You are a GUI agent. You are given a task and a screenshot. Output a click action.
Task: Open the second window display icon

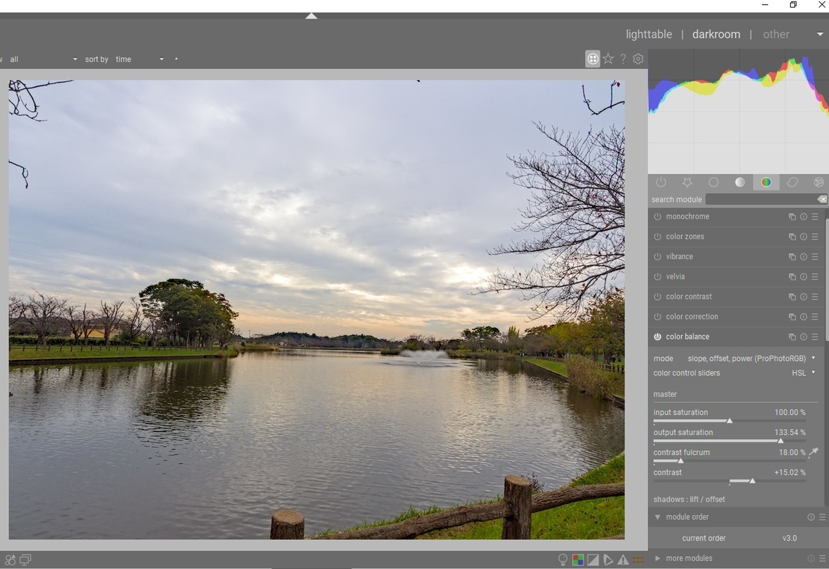click(26, 560)
